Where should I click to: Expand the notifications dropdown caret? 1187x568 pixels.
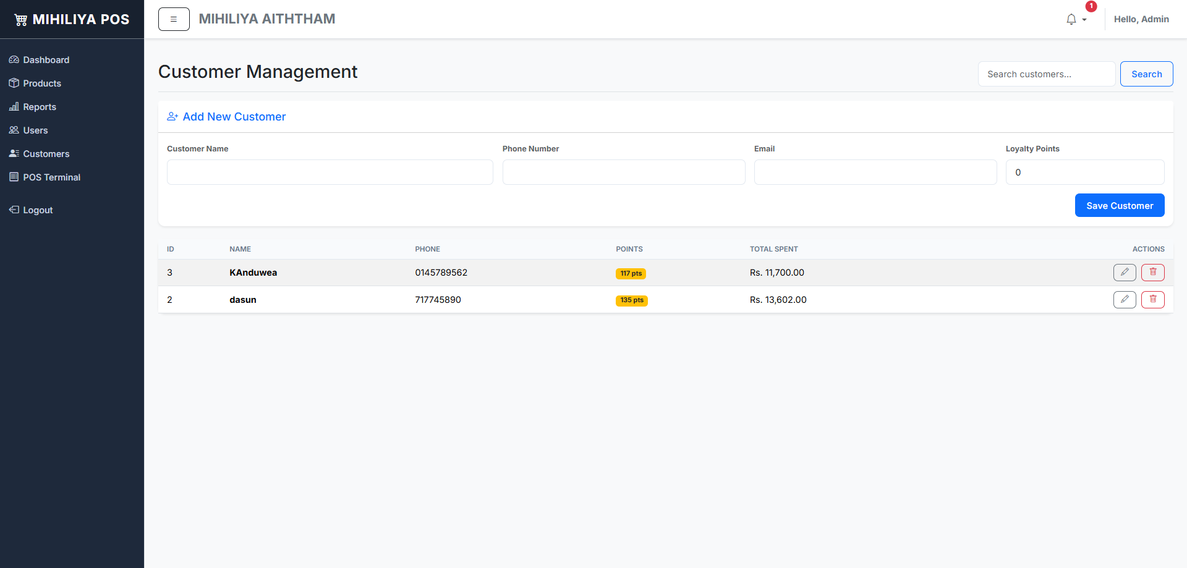click(1084, 20)
